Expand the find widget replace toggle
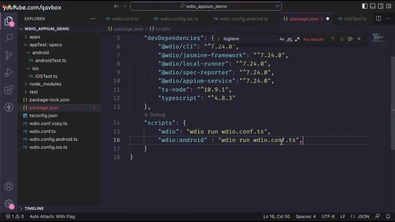 [218, 39]
